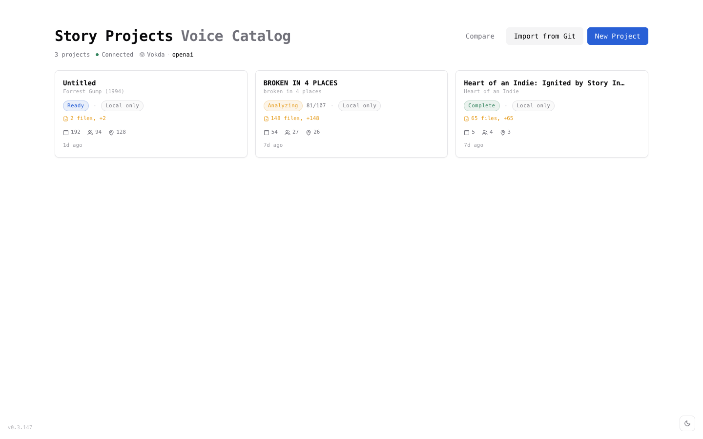
Task: Click the Vokda settings gear icon
Action: point(142,55)
